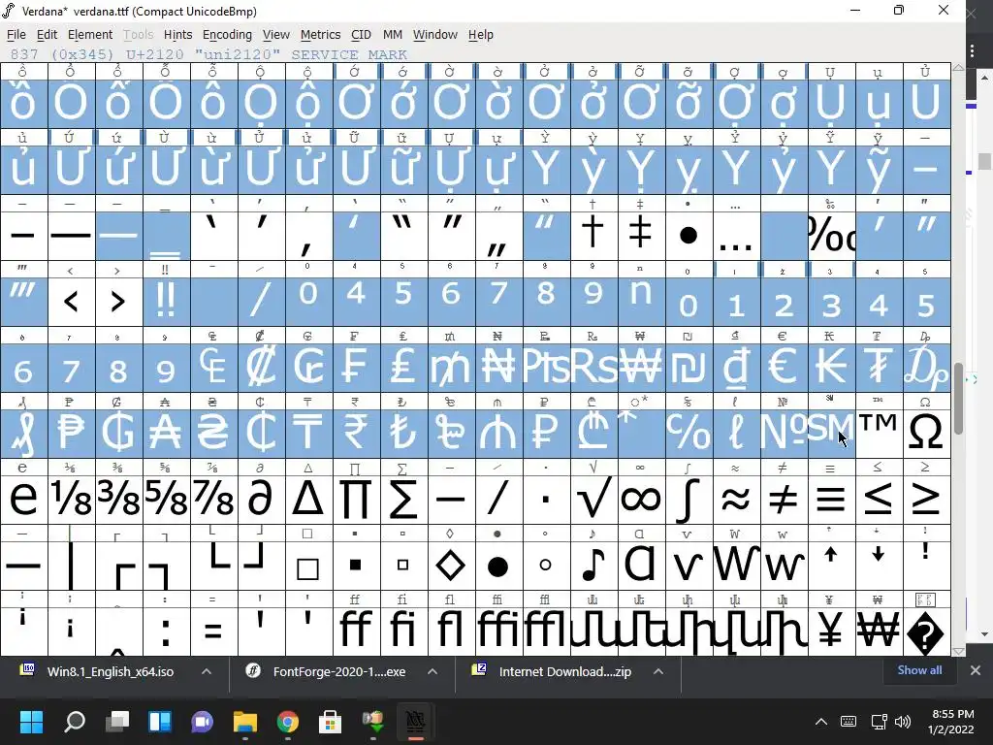The width and height of the screenshot is (993, 745).
Task: Open volume control in system tray
Action: [903, 722]
